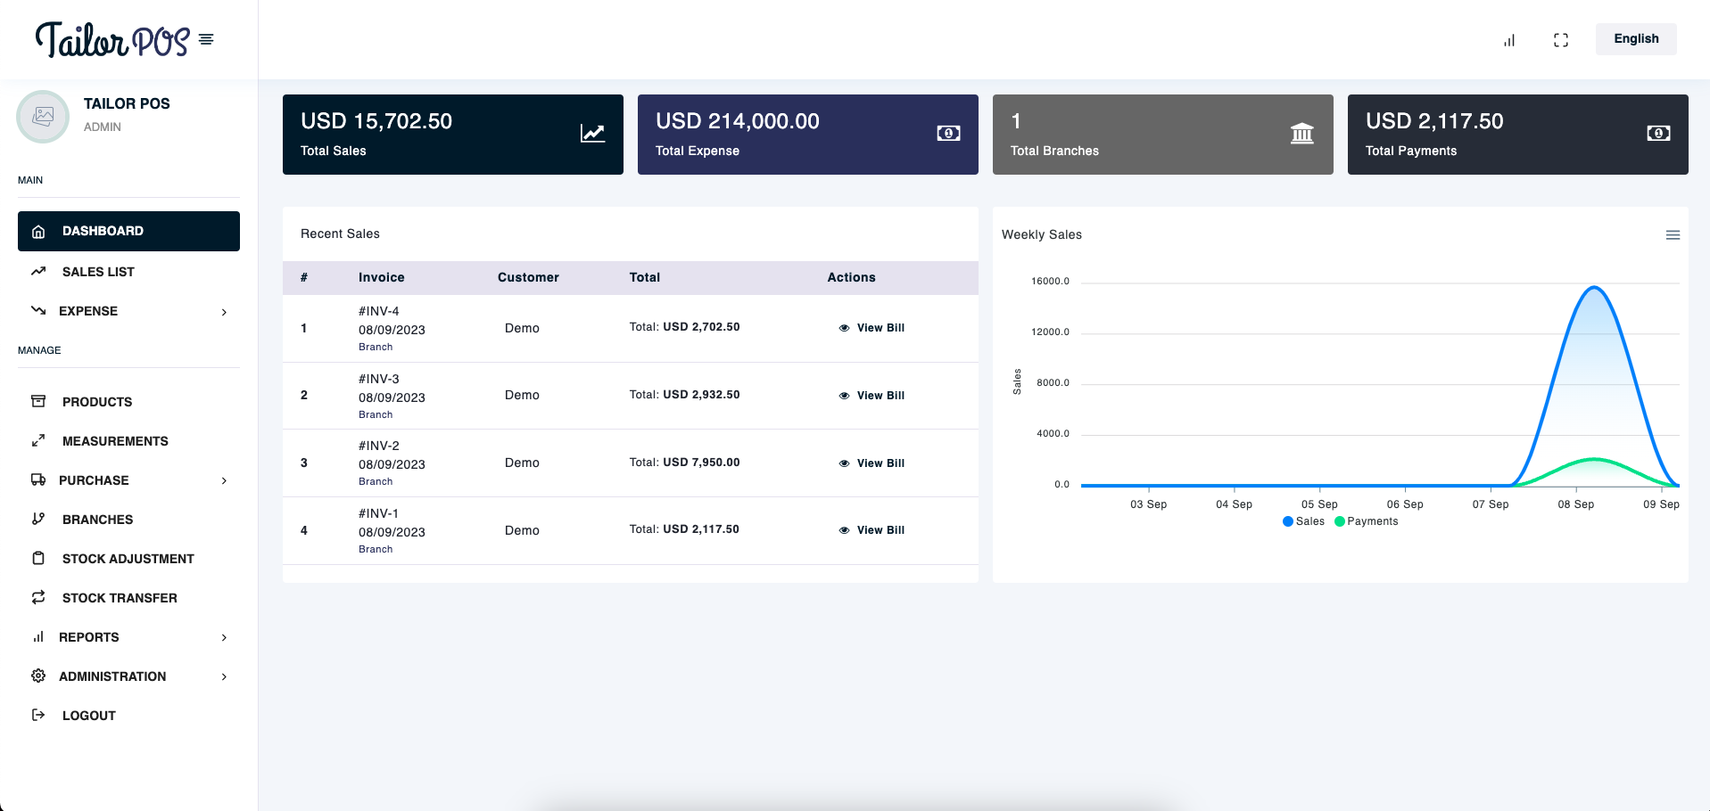This screenshot has height=811, width=1710.
Task: Click the Total Branches bank icon
Action: [x=1301, y=134]
